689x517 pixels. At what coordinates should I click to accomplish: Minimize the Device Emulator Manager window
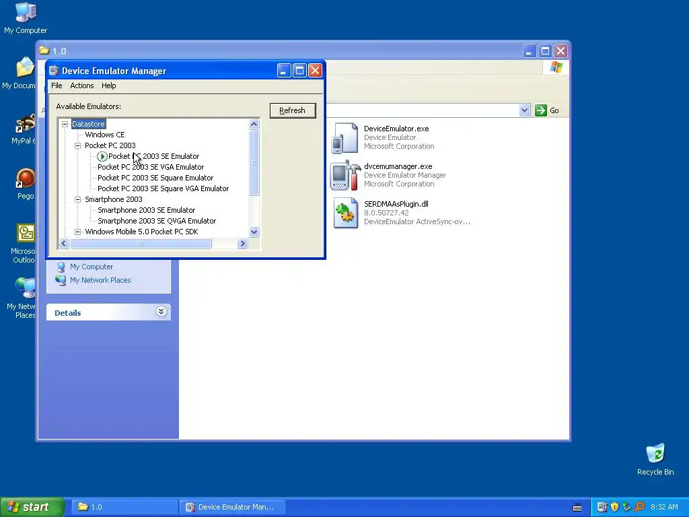pos(284,70)
